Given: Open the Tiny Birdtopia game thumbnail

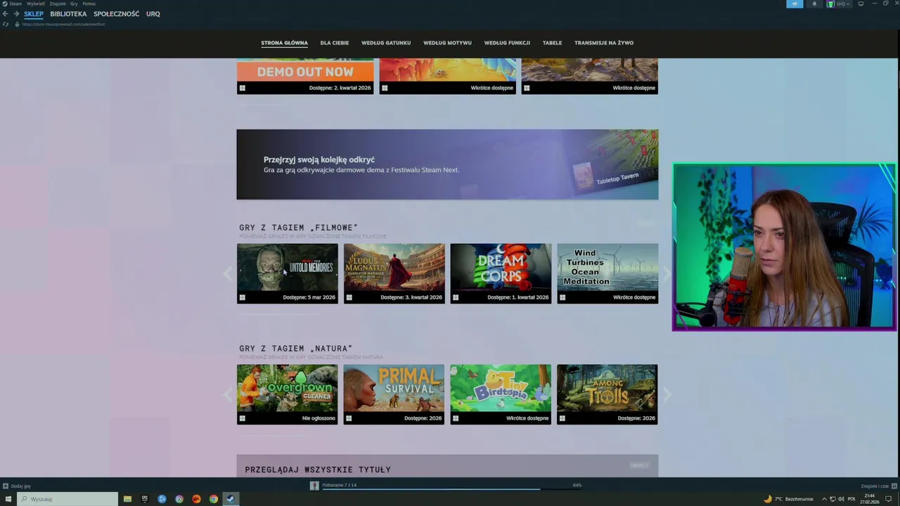Looking at the screenshot, I should pos(501,389).
